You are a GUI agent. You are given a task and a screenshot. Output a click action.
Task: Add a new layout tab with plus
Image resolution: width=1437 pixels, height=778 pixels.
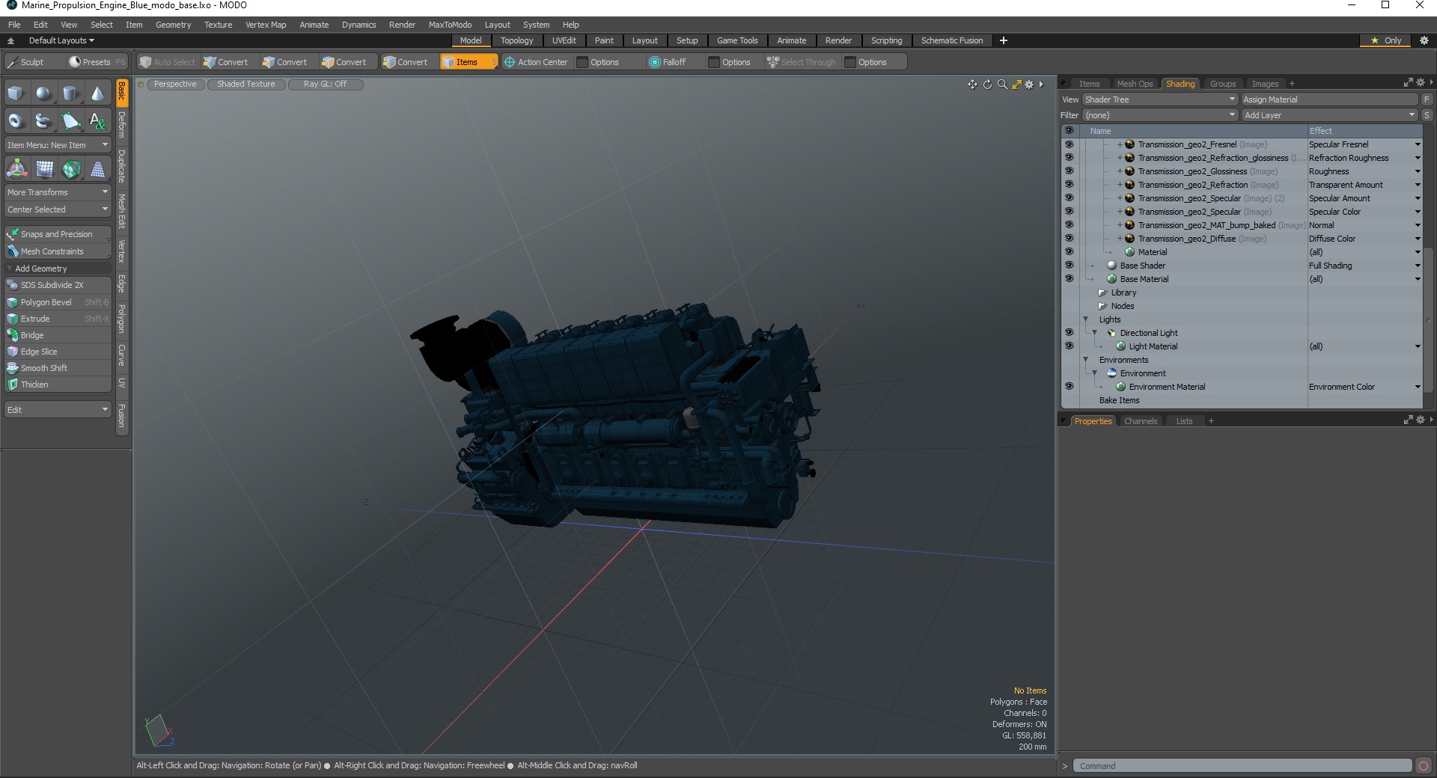[1004, 40]
